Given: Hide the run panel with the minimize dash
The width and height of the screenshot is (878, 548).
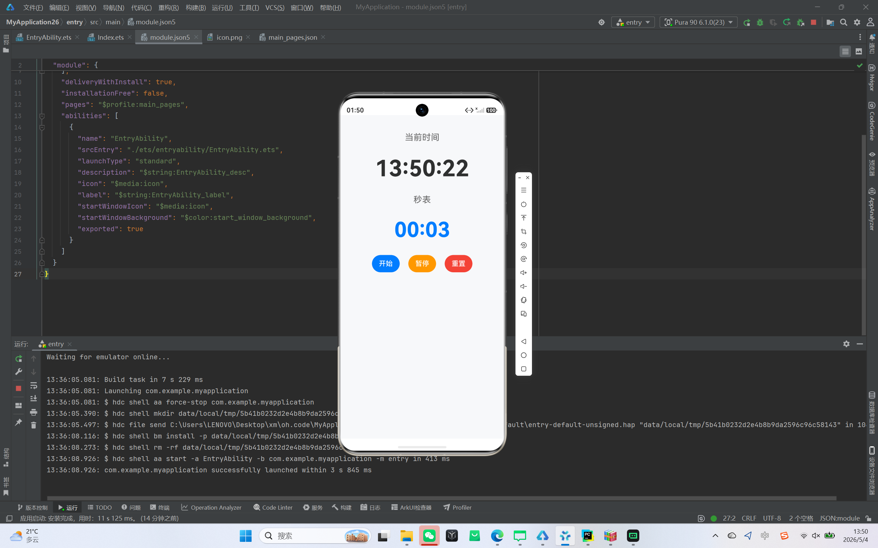Looking at the screenshot, I should coord(860,344).
